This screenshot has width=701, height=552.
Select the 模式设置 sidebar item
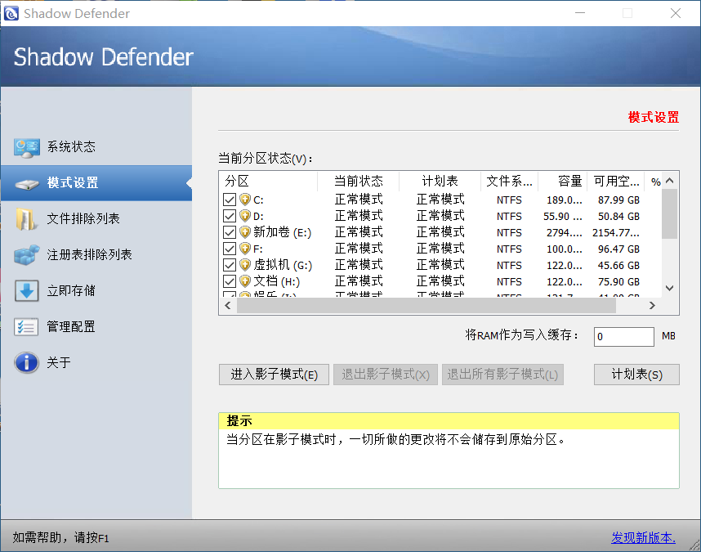96,182
